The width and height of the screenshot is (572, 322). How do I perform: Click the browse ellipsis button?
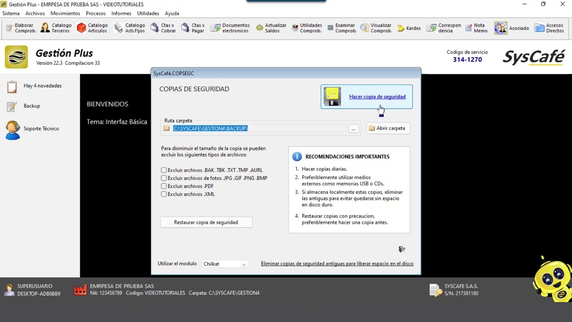point(353,129)
